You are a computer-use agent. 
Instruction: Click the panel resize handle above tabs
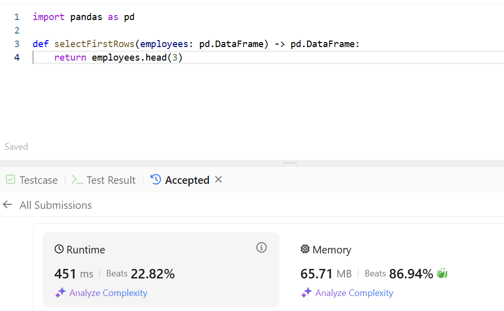coord(290,163)
